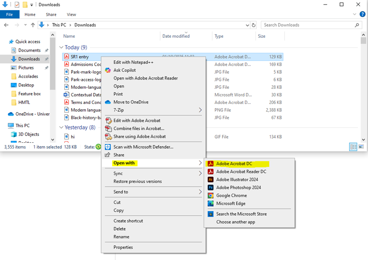Open the Share ribbon tab

click(x=51, y=15)
